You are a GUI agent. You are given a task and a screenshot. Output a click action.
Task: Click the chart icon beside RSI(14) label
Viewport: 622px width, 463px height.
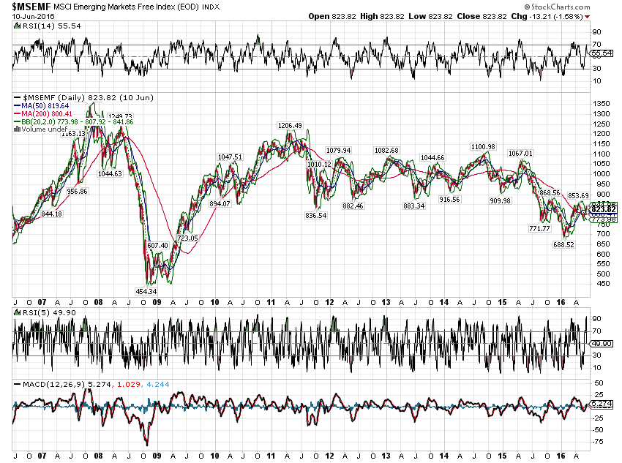tap(17, 26)
